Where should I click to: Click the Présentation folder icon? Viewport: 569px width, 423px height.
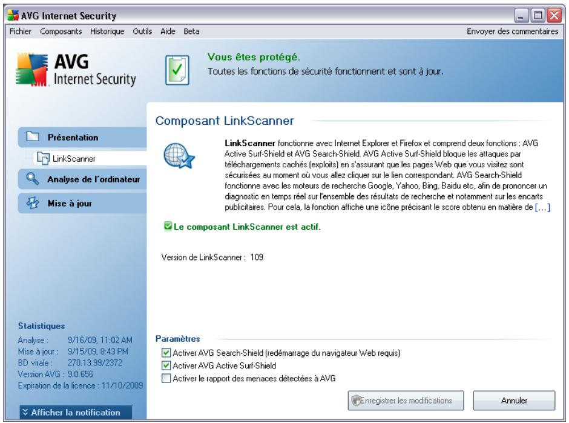pyautogui.click(x=33, y=136)
